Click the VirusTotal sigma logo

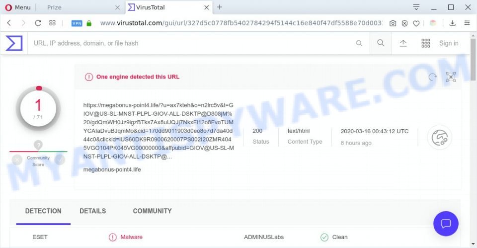(x=14, y=43)
